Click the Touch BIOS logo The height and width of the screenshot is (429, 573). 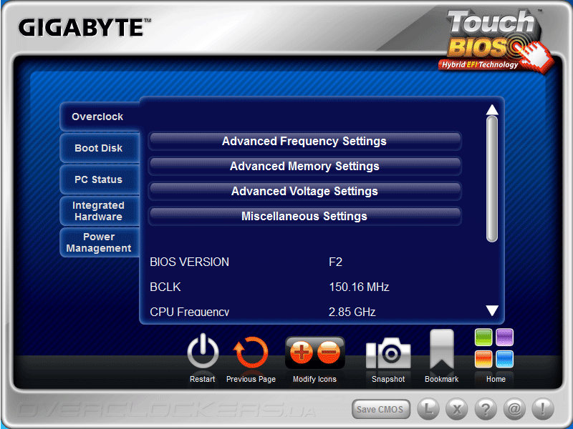click(x=495, y=40)
